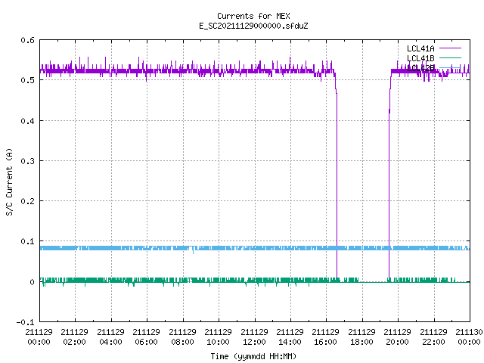This screenshot has height=363, width=484.
Task: Click the y-axis tick value 0.3
Action: pyautogui.click(x=27, y=161)
